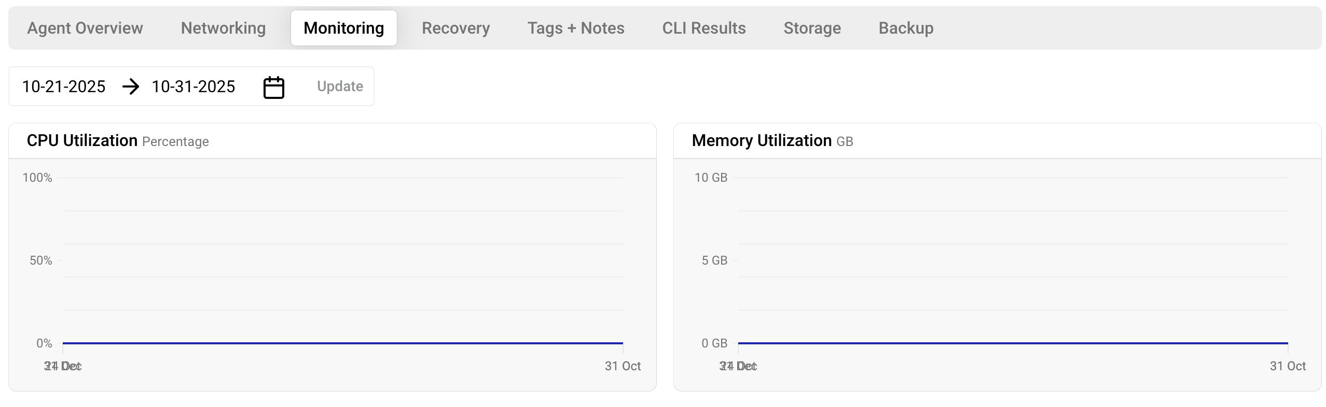Open the Networking tab
Screen dimensions: 1326x407
223,28
